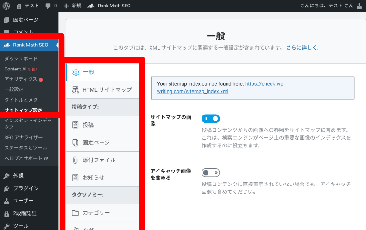Expand the 外観 sidebar menu
The width and height of the screenshot is (366, 230).
(x=19, y=176)
